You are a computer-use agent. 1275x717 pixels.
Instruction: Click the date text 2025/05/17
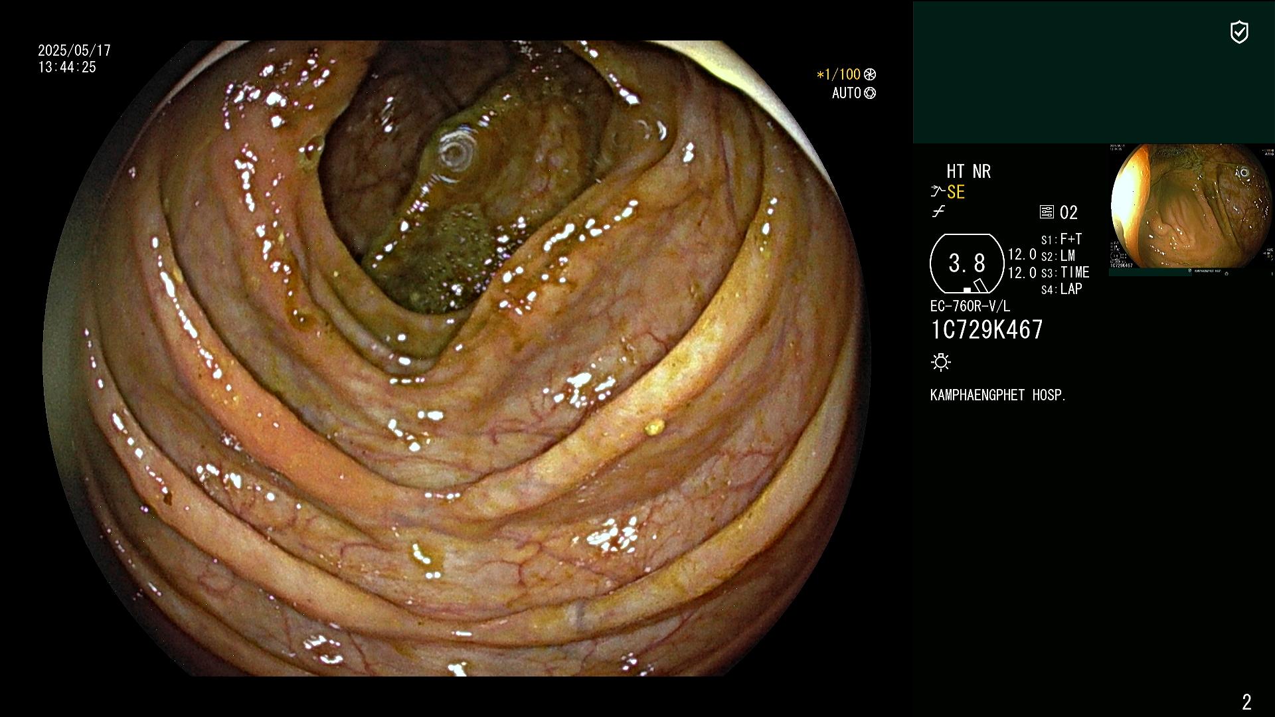click(x=74, y=50)
